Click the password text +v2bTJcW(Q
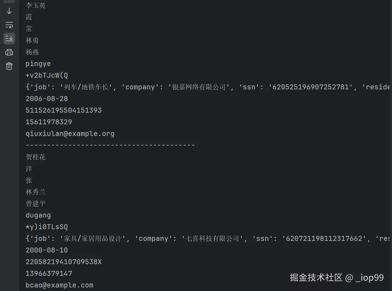Image resolution: width=392 pixels, height=291 pixels. pos(46,75)
